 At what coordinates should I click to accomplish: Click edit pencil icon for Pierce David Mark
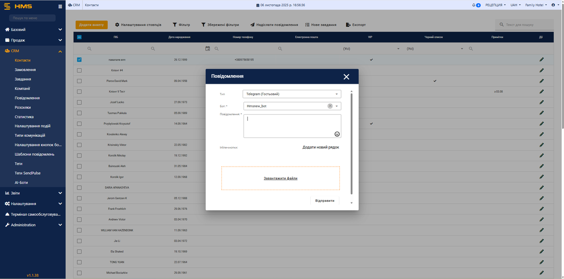(x=541, y=81)
